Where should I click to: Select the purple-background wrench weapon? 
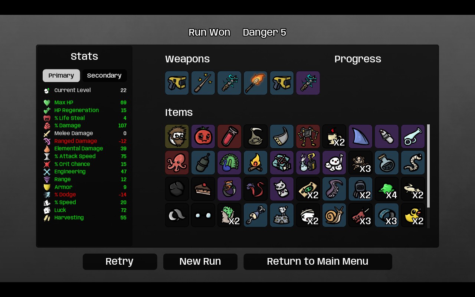click(x=308, y=83)
